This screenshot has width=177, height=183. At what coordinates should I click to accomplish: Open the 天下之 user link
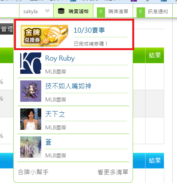click(x=55, y=114)
